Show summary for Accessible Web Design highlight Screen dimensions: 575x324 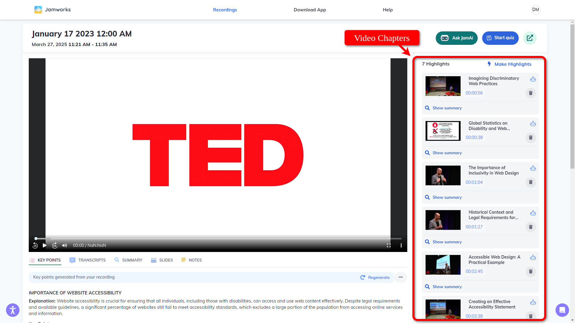point(443,287)
